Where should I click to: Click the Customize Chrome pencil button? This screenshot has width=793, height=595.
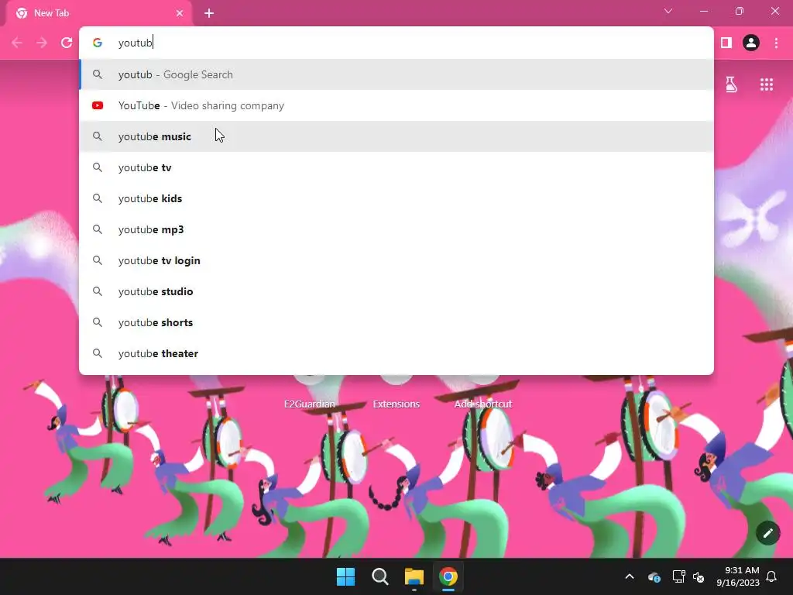768,533
